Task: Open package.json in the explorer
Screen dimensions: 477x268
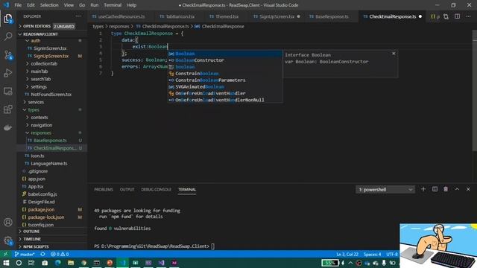Action: click(41, 209)
